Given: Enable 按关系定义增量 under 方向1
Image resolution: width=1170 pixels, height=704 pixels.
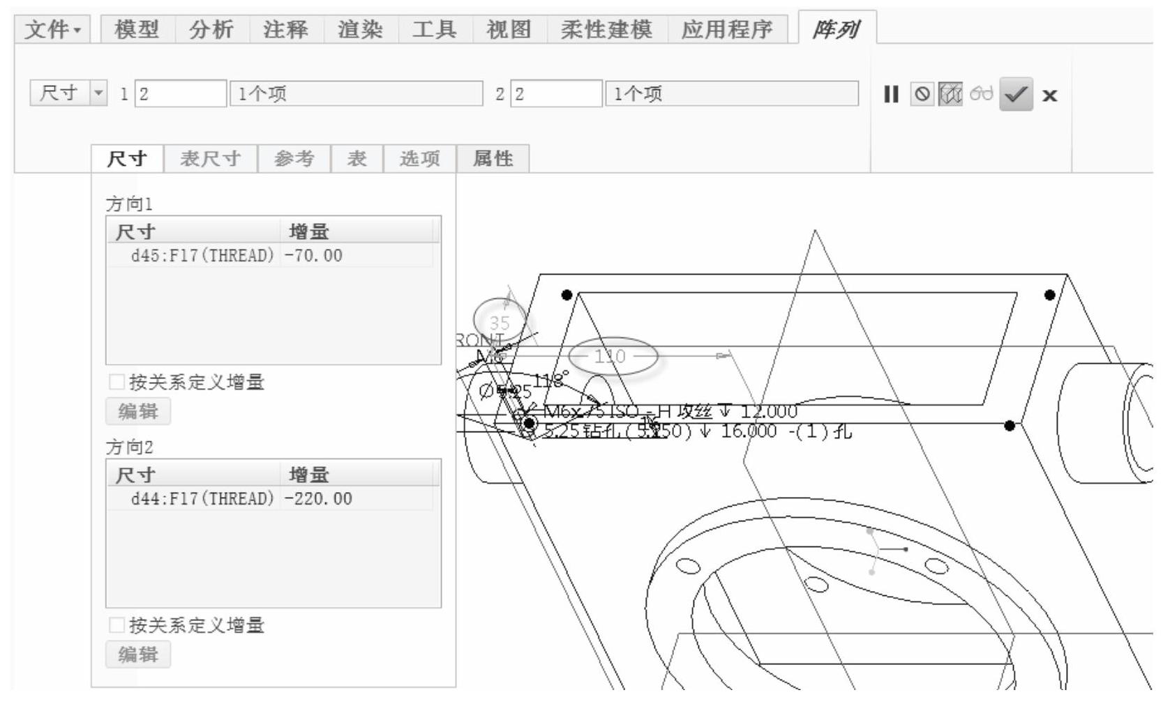Looking at the screenshot, I should click(117, 382).
